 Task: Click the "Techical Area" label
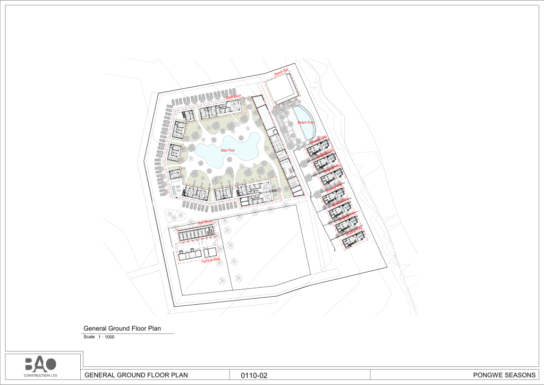coord(210,260)
